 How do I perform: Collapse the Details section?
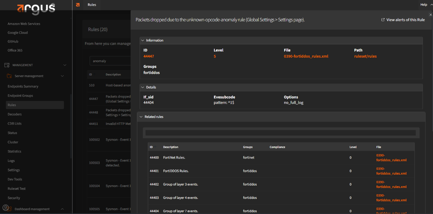pyautogui.click(x=143, y=87)
